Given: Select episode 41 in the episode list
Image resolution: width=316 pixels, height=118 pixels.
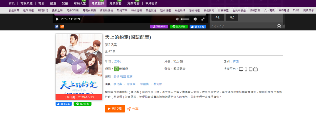Looking at the screenshot, I should 218,17.
